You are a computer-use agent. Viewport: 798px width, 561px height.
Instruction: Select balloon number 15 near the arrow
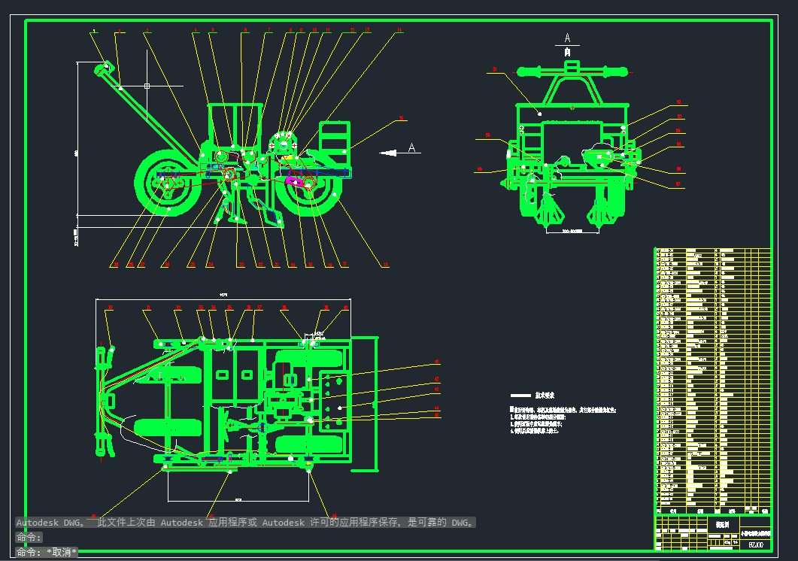(402, 118)
